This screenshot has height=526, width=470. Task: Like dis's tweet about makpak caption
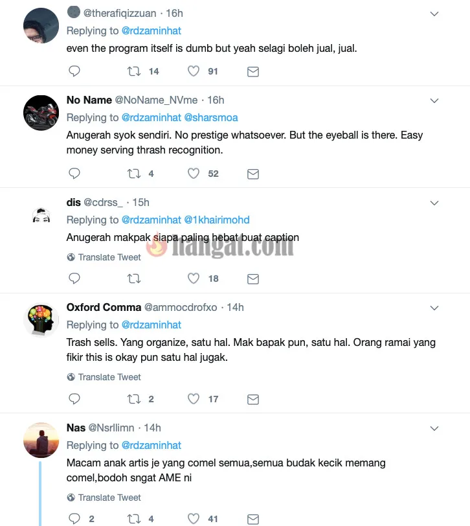(x=194, y=279)
